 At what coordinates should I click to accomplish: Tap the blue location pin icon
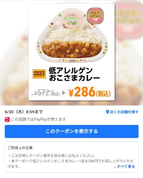coord(108,112)
